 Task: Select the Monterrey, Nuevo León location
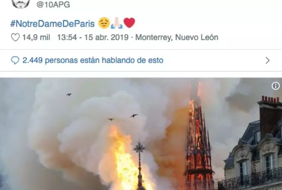(x=177, y=37)
